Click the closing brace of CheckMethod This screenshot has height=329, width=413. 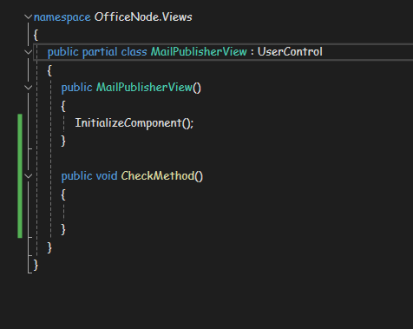click(x=63, y=229)
